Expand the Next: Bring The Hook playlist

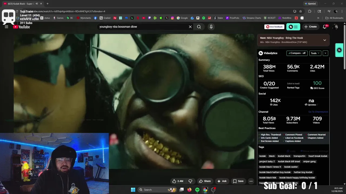click(x=325, y=40)
